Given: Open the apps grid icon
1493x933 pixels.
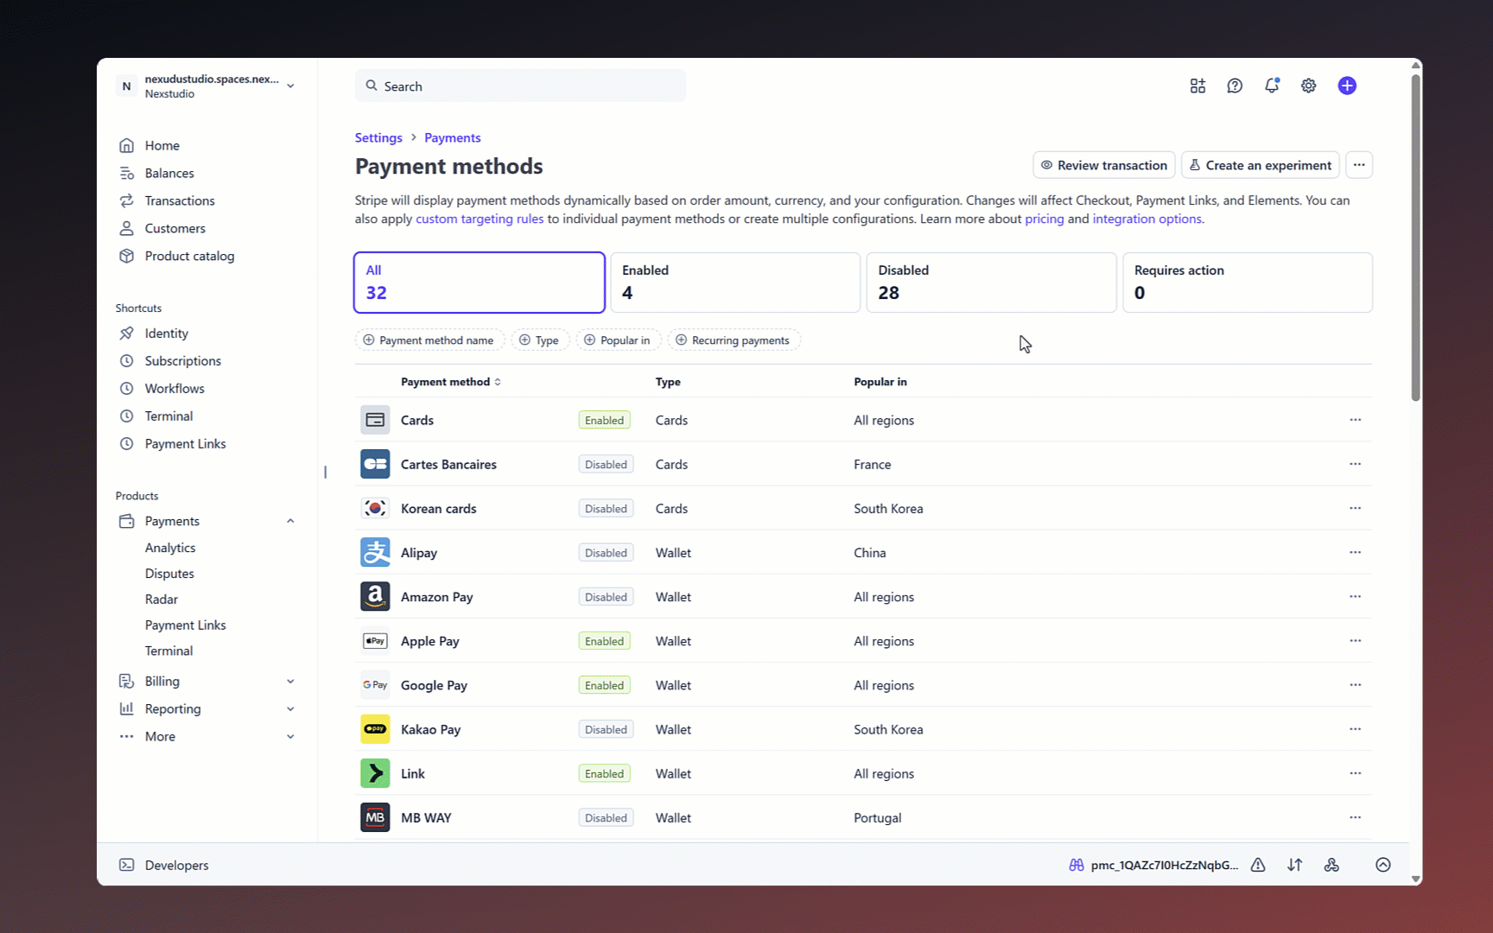Looking at the screenshot, I should 1197,86.
